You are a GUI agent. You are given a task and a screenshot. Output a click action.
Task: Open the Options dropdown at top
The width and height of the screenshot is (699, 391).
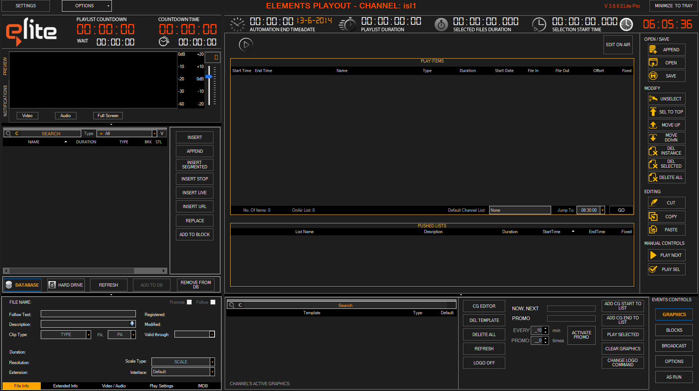(87, 6)
